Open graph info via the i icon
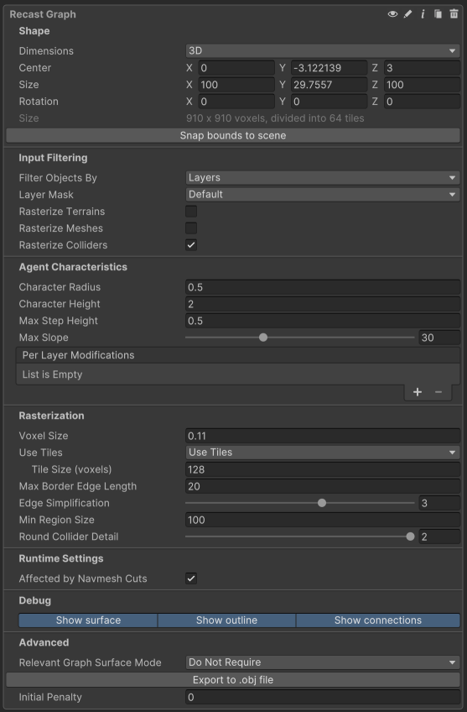467x712 pixels. coord(423,14)
